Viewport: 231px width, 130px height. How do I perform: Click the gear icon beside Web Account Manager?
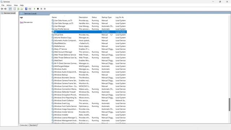(53, 52)
